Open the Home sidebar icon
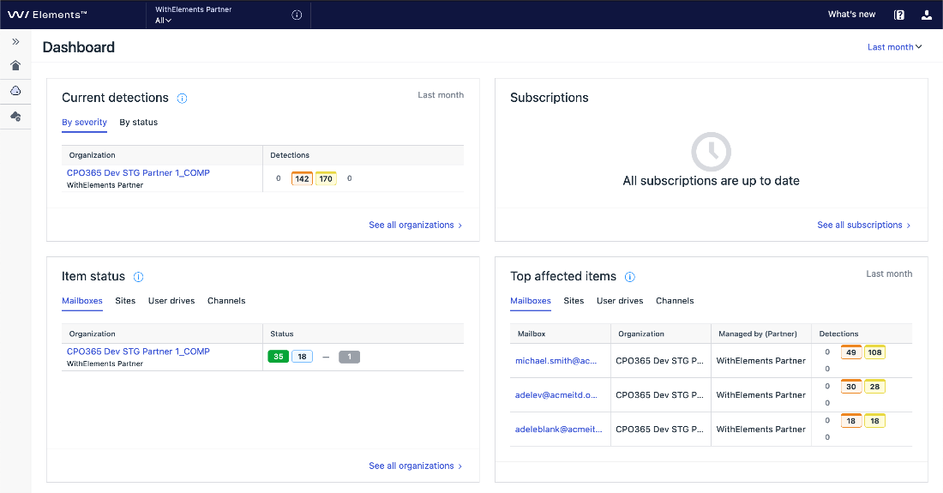The width and height of the screenshot is (943, 493). [15, 65]
